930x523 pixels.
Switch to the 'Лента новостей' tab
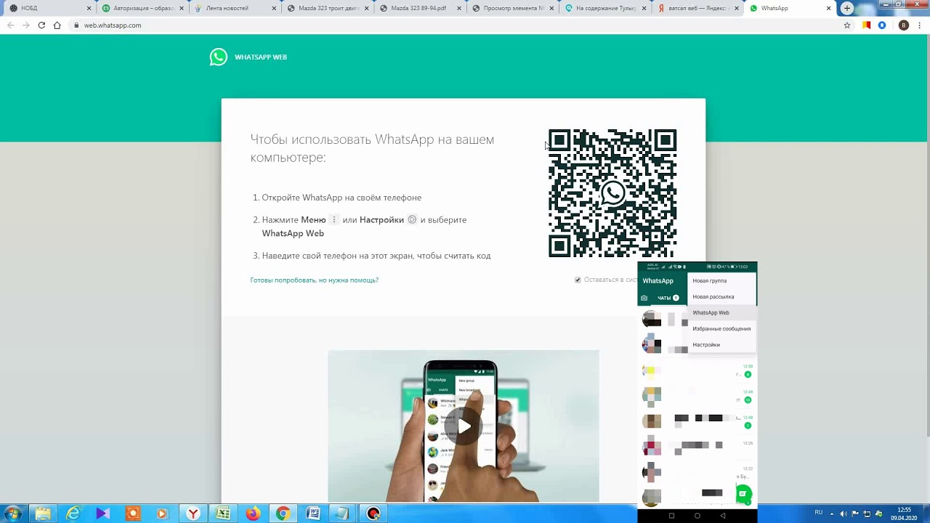pyautogui.click(x=235, y=8)
